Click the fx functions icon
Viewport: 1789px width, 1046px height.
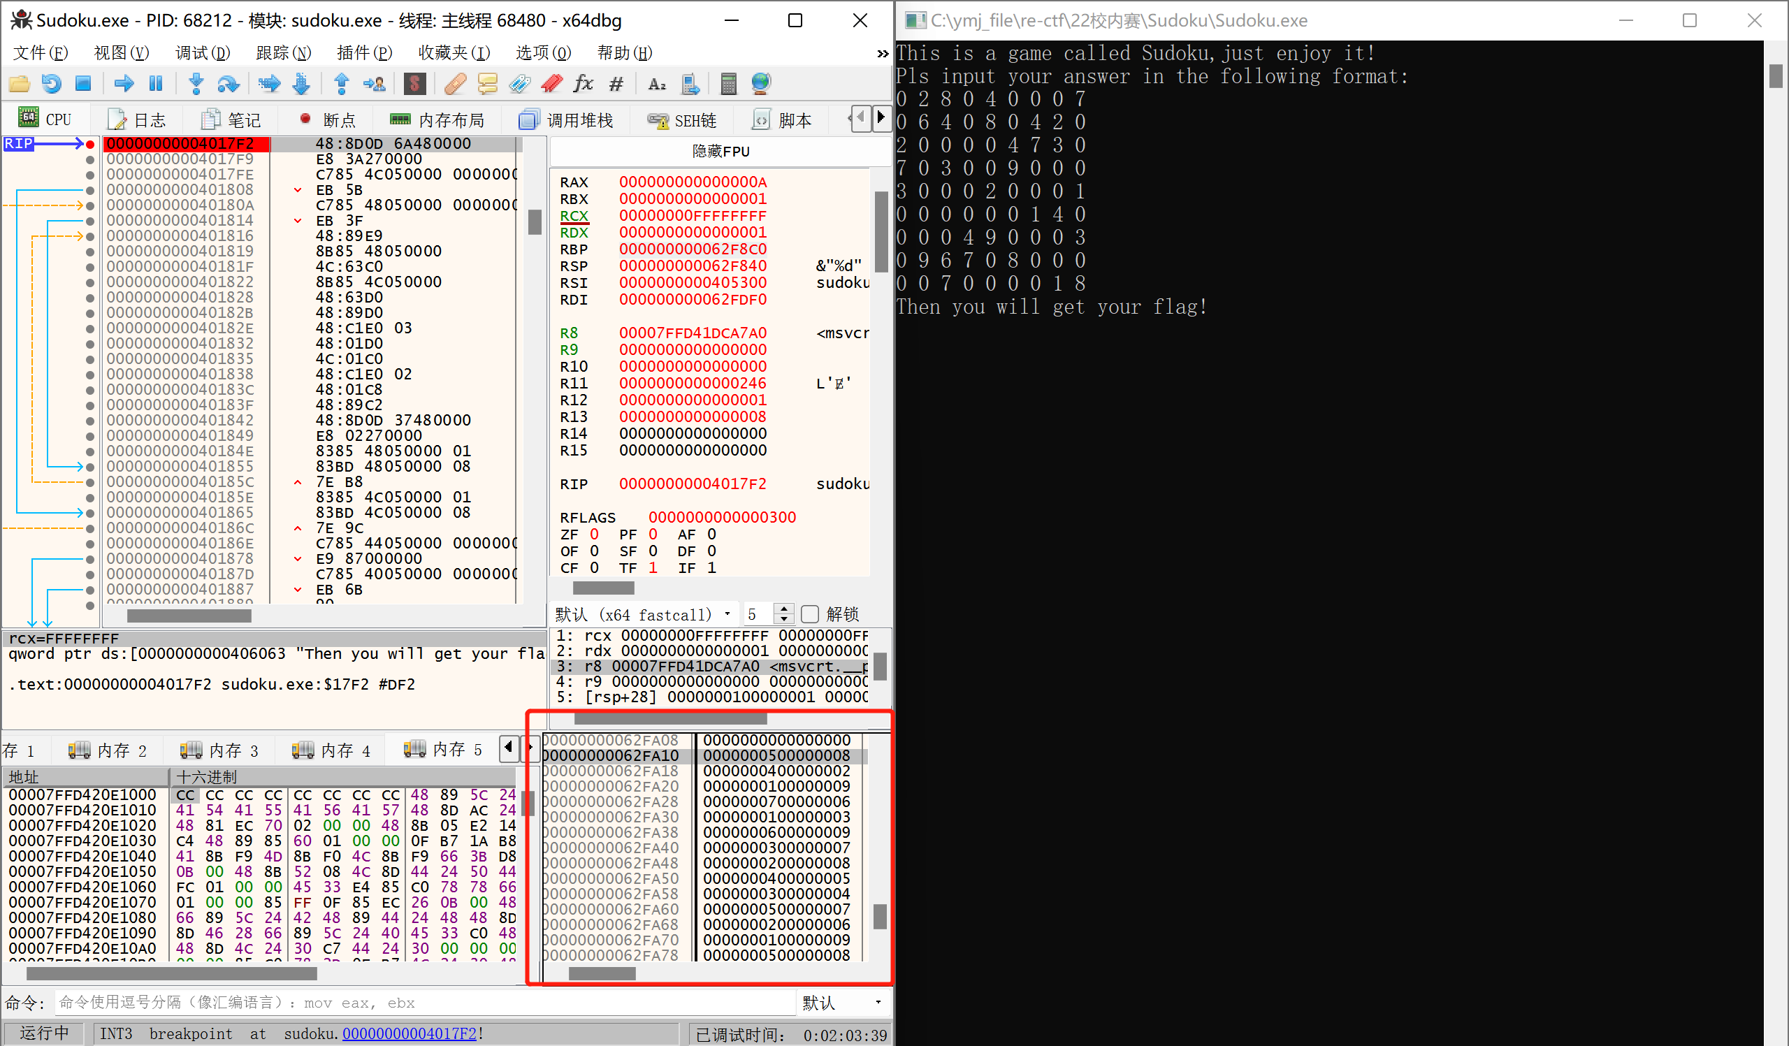click(x=583, y=84)
